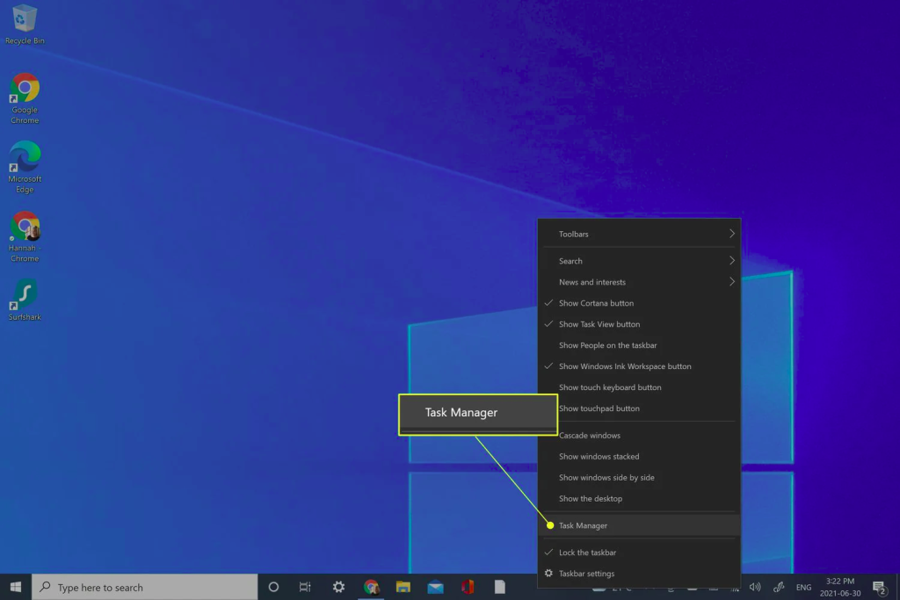900x600 pixels.
Task: Expand News and interests submenu
Action: click(639, 282)
